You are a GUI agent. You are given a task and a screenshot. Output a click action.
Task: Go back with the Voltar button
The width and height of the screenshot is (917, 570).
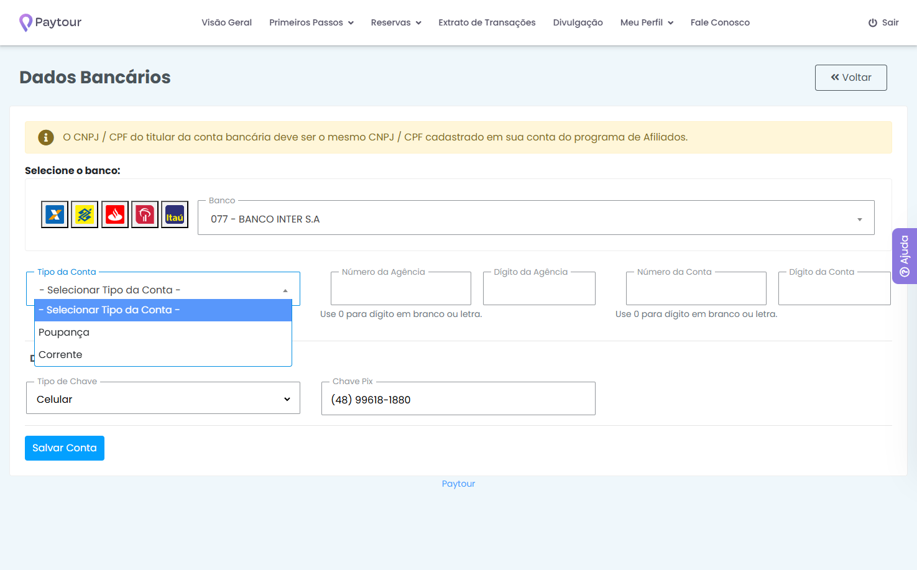[851, 78]
